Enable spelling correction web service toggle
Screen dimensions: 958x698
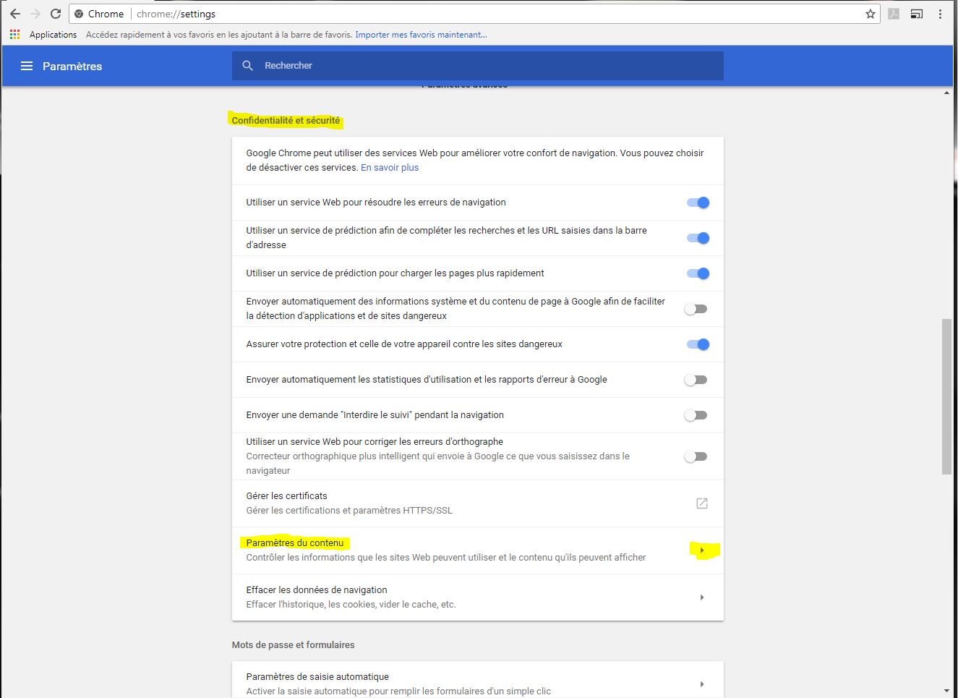click(696, 456)
